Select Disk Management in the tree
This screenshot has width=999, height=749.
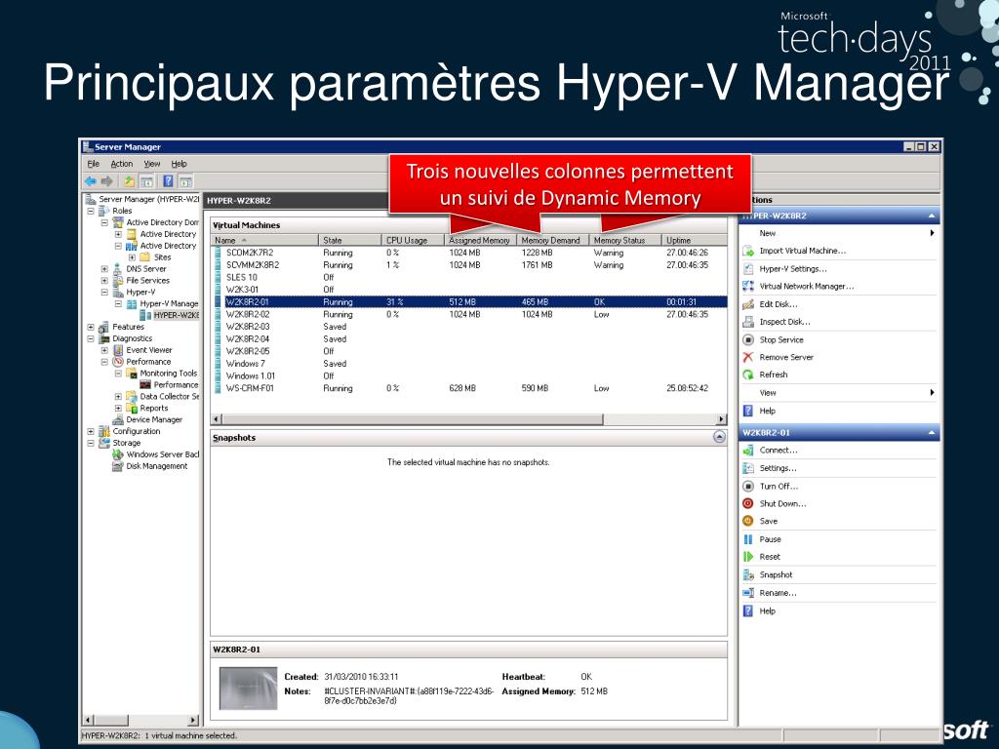click(x=157, y=466)
